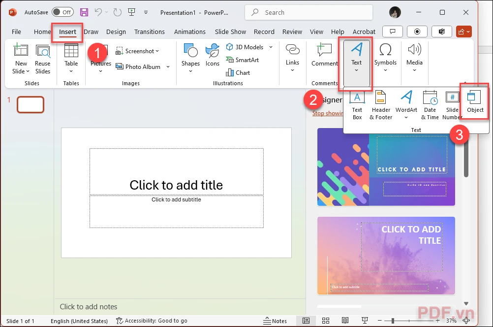The image size is (493, 327).
Task: Click the 'Click to add title' placeholder
Action: [x=176, y=172]
